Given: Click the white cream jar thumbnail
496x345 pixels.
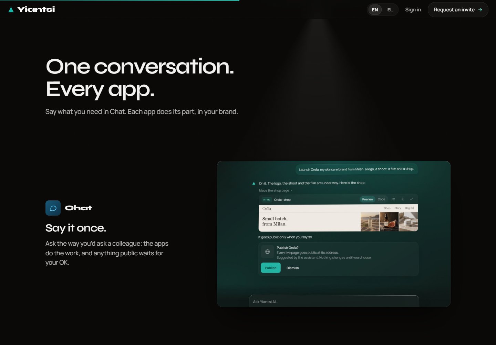Looking at the screenshot, I should coord(409,221).
